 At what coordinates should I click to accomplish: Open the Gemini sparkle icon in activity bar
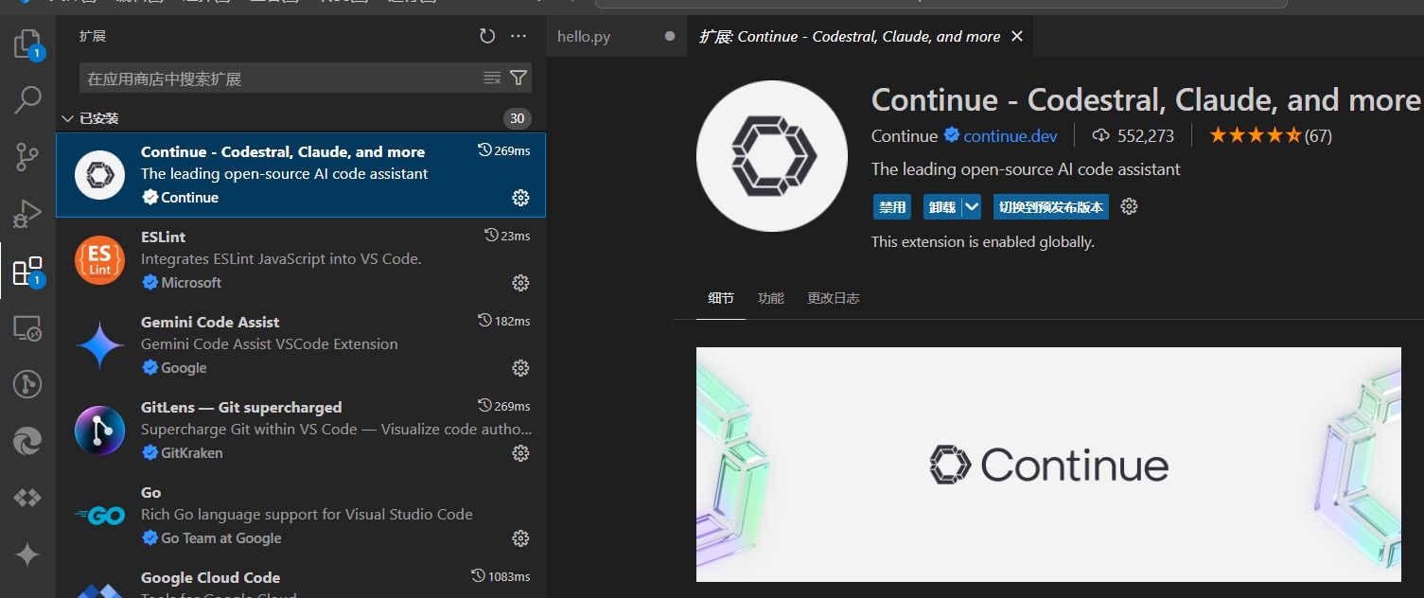click(x=27, y=554)
